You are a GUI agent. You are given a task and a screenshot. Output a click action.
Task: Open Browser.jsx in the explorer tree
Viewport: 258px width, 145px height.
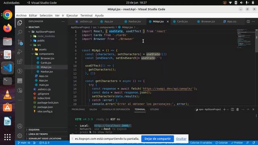click(x=48, y=58)
